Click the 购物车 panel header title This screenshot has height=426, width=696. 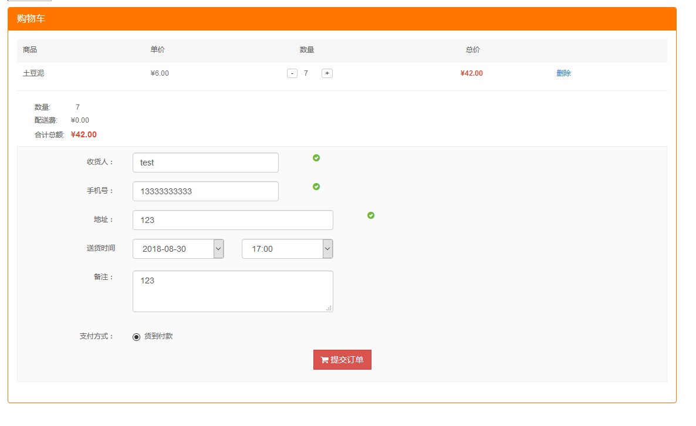pos(31,19)
